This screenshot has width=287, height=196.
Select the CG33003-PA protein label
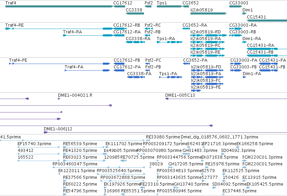(x=243, y=60)
